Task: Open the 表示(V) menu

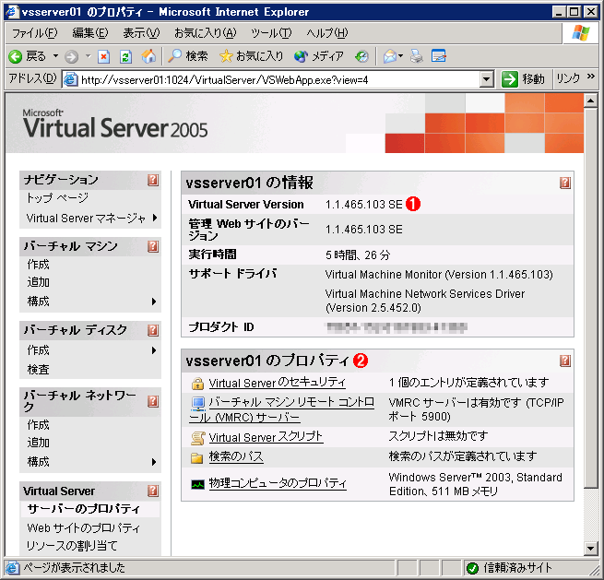Action: coord(141,33)
